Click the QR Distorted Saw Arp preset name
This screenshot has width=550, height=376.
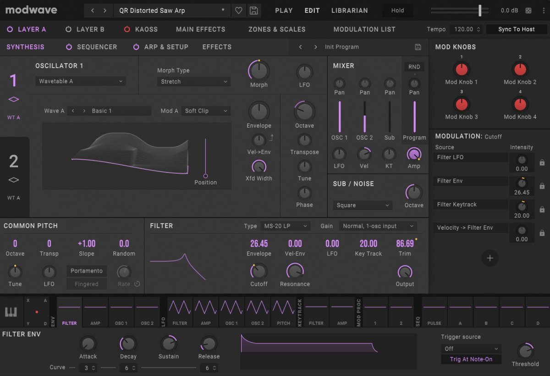pyautogui.click(x=172, y=11)
